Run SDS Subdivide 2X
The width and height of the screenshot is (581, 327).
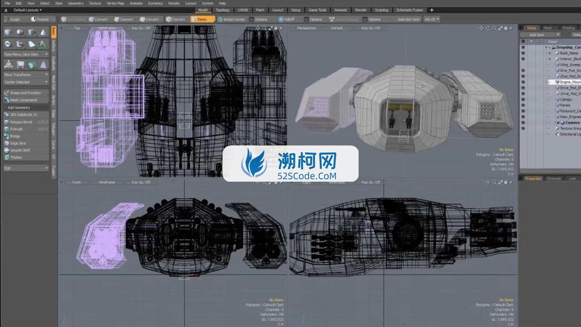[x=26, y=115]
